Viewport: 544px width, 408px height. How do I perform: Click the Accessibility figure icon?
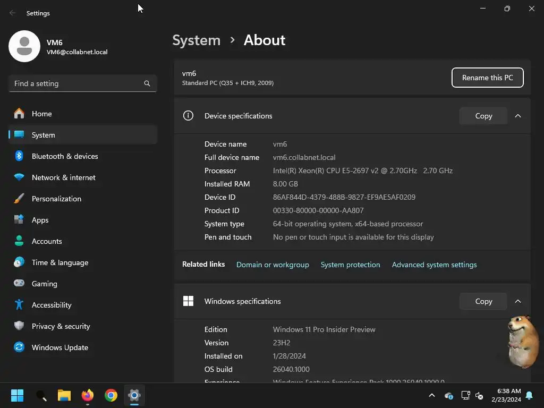[19, 304]
